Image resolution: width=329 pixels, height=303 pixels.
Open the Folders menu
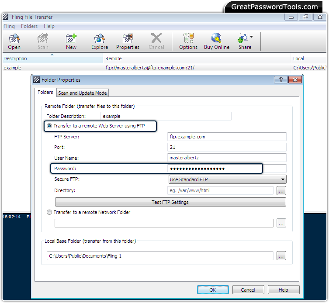(x=29, y=26)
